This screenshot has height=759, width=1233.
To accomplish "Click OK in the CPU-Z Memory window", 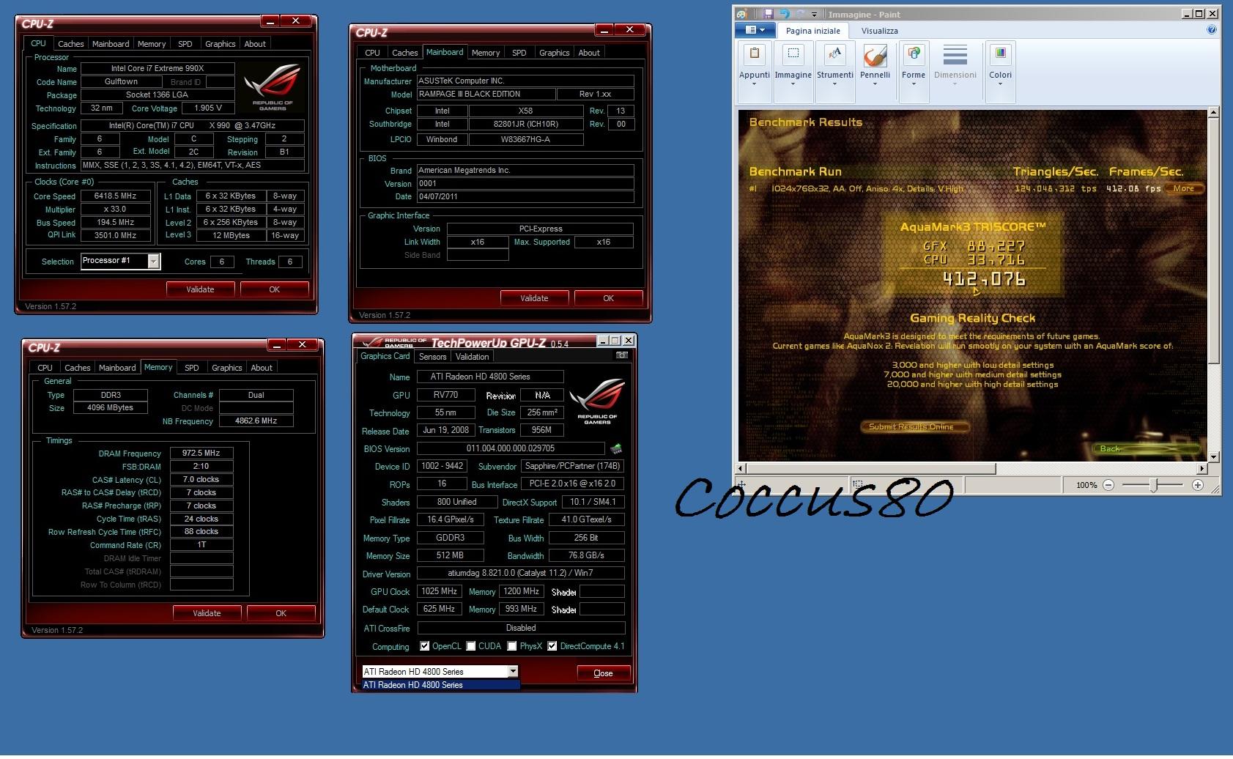I will click(281, 613).
